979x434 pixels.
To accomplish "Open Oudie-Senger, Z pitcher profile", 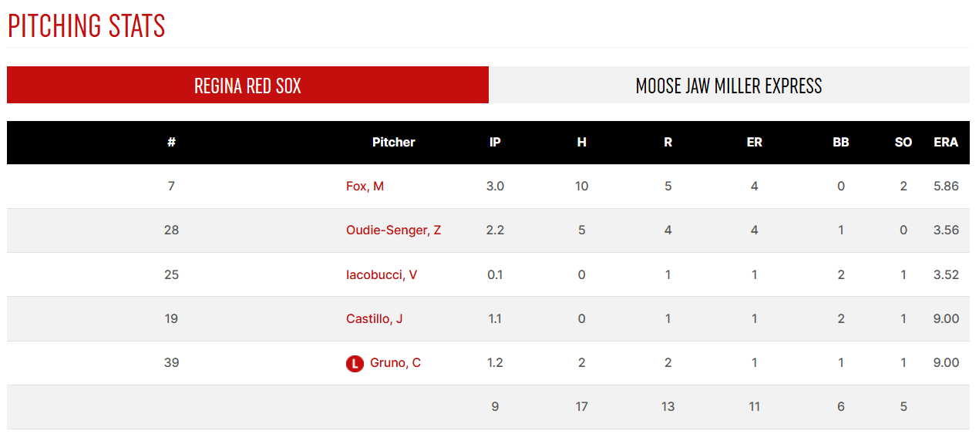I will (x=393, y=230).
